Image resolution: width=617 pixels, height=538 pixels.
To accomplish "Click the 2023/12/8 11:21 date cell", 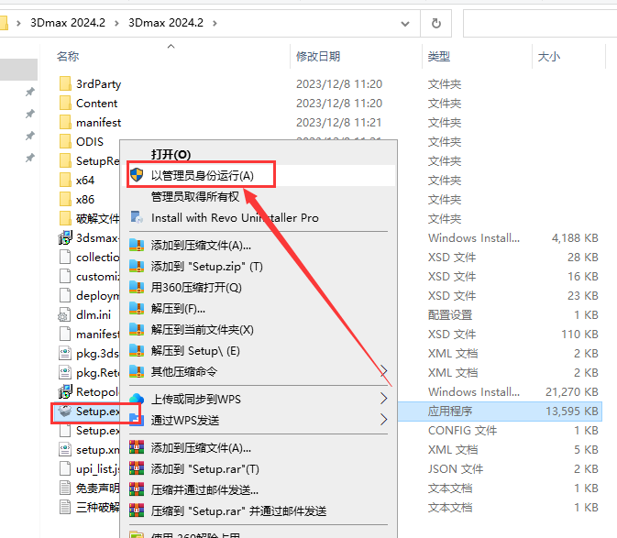I will pyautogui.click(x=339, y=123).
